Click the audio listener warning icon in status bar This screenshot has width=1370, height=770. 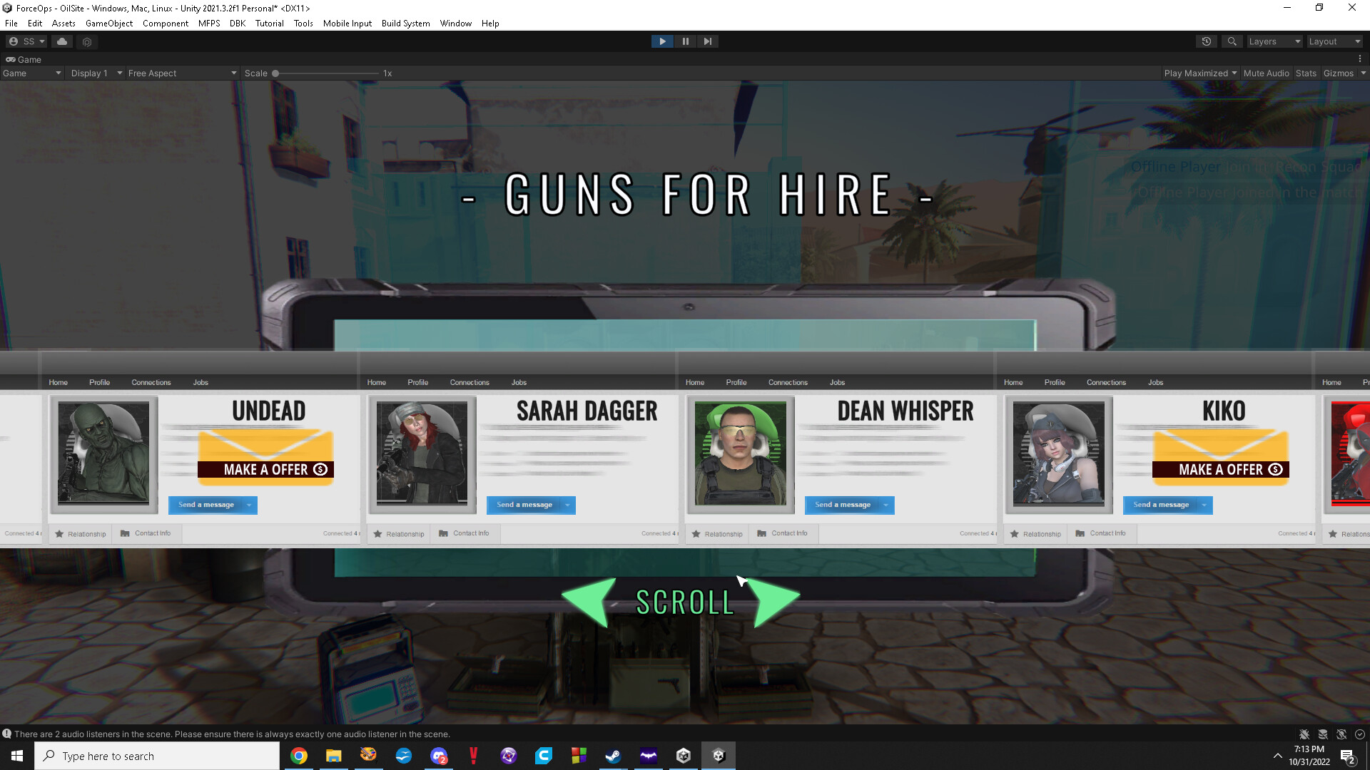coord(7,734)
